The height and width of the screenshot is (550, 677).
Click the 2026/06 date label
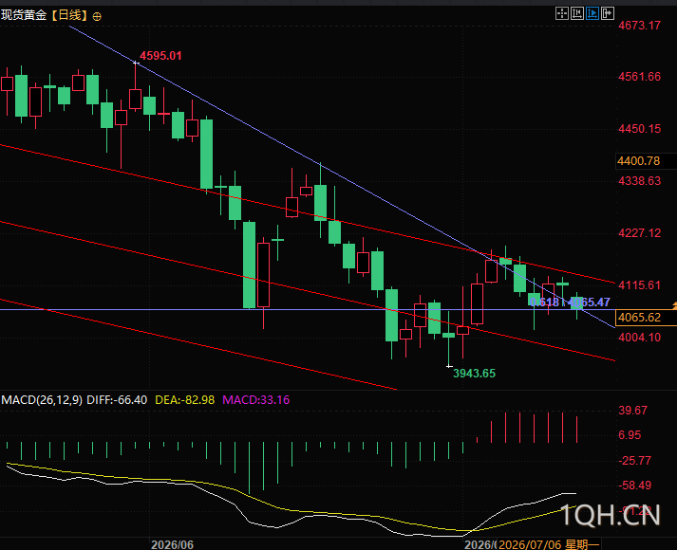[172, 545]
